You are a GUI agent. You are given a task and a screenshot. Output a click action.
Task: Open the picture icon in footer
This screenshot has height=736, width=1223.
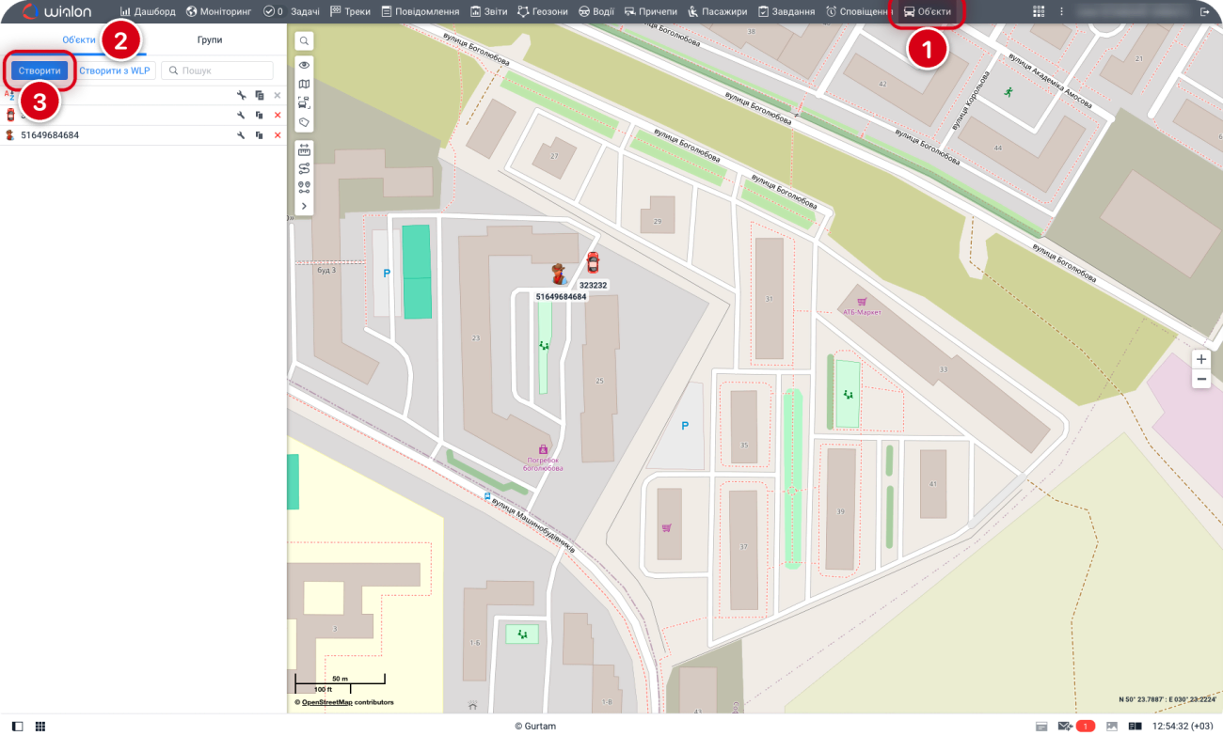click(x=1112, y=727)
